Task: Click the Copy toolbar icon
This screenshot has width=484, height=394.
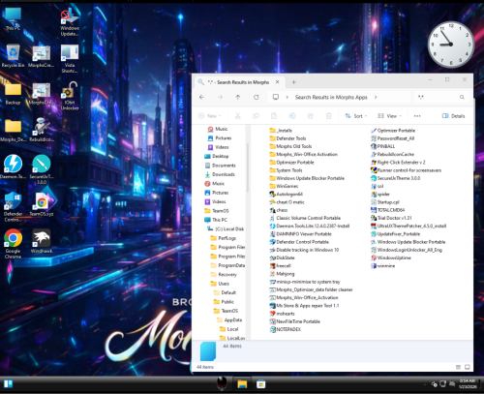Action: tap(256, 116)
